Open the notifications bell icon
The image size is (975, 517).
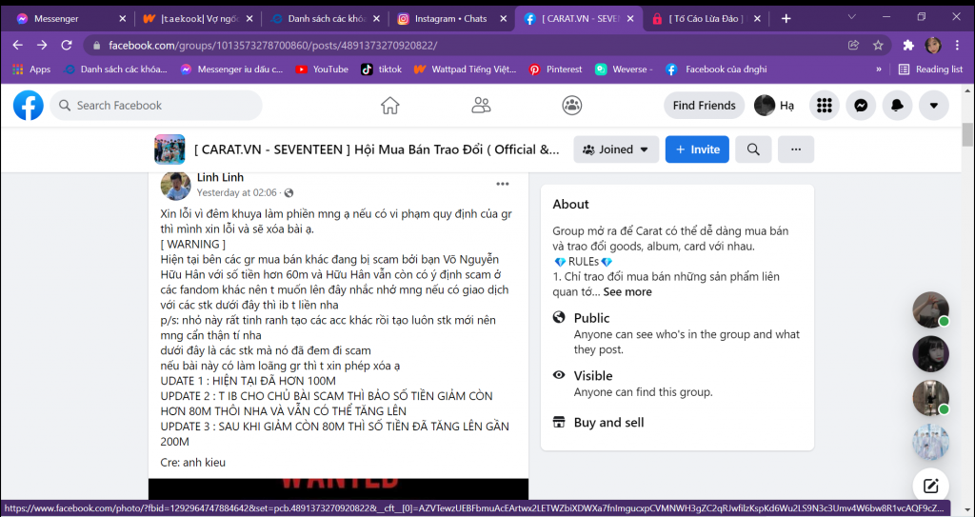(897, 106)
